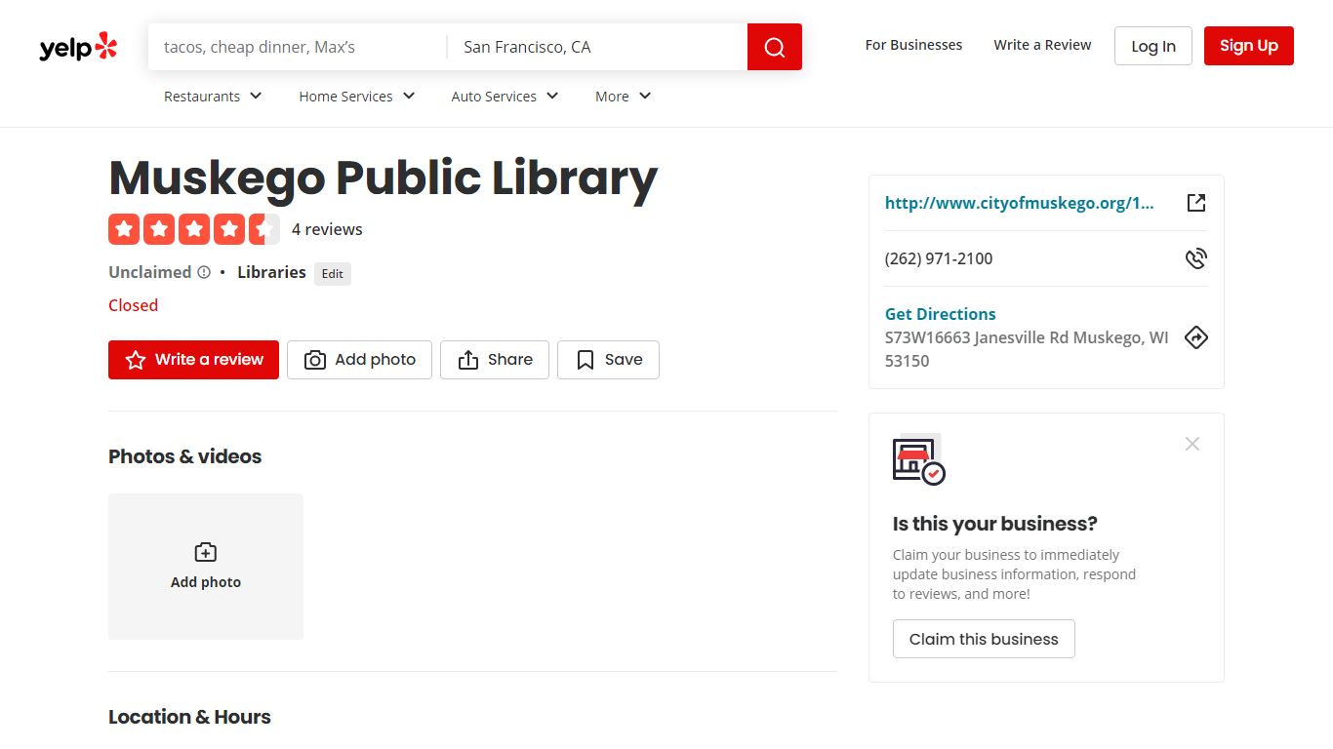Open external website link icon
1333x749 pixels.
point(1196,203)
